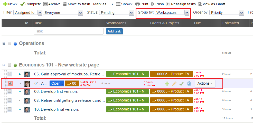
Task: Click the checkmark complete icon in highlighted row
Action: (181, 84)
